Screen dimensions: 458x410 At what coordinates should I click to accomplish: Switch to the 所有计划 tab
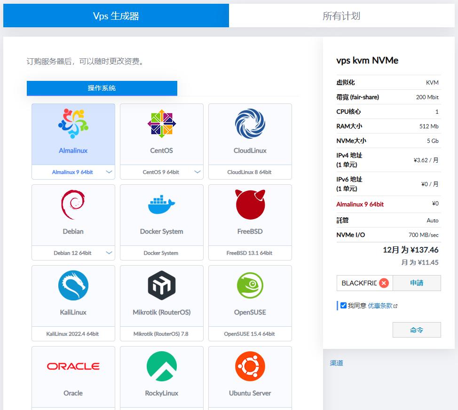(341, 16)
